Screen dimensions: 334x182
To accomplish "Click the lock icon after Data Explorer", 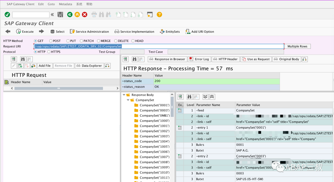I will 108,66.
